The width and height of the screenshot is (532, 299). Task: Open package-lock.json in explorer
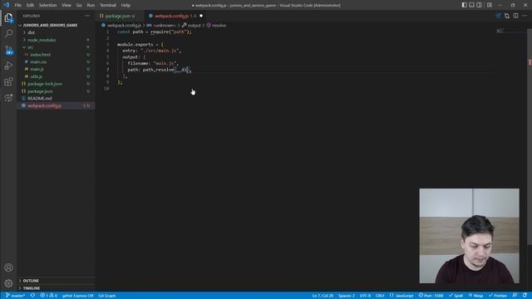tap(44, 84)
